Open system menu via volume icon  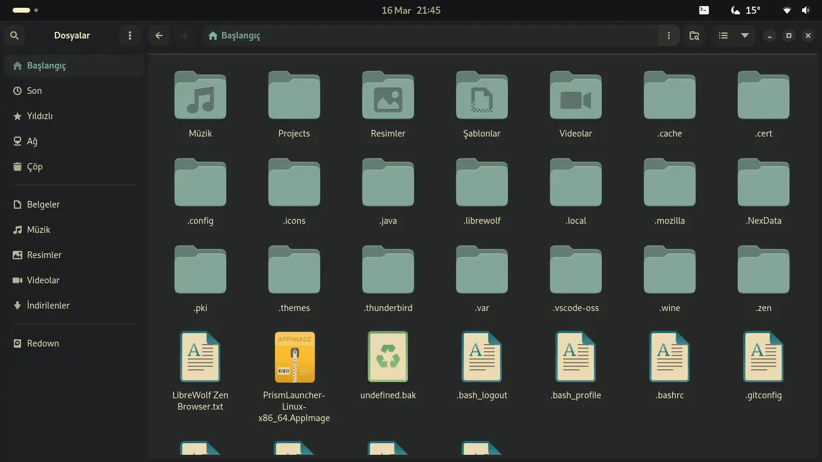[806, 10]
